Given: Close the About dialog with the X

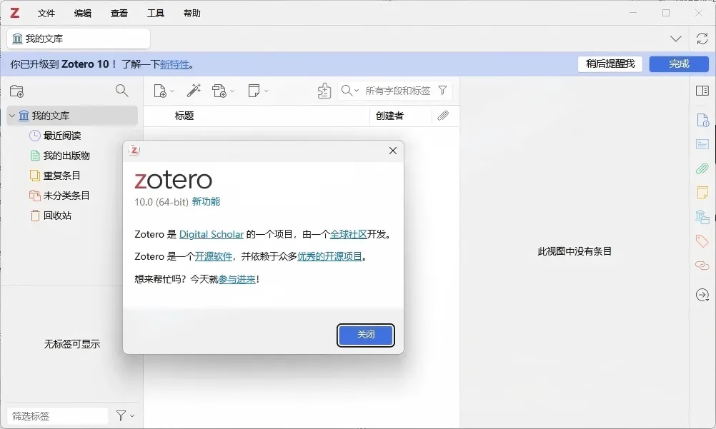Looking at the screenshot, I should [x=393, y=151].
